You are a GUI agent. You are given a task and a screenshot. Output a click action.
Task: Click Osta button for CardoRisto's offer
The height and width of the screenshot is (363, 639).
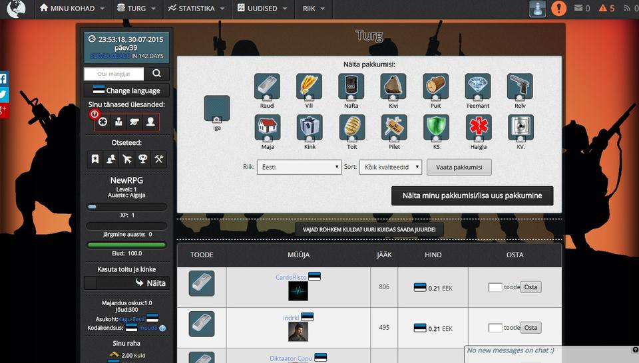pos(531,287)
